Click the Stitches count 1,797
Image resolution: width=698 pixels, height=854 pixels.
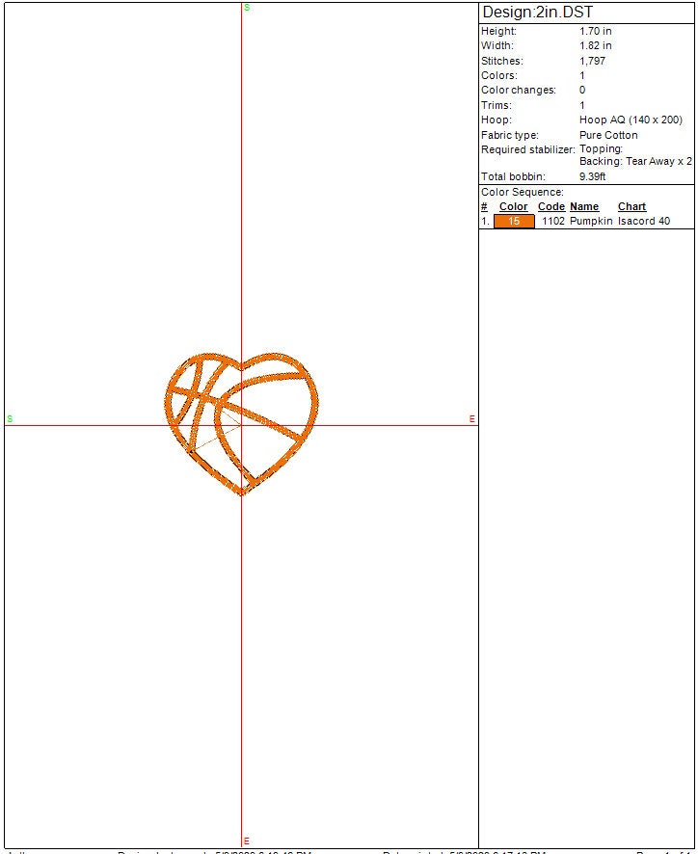(592, 61)
